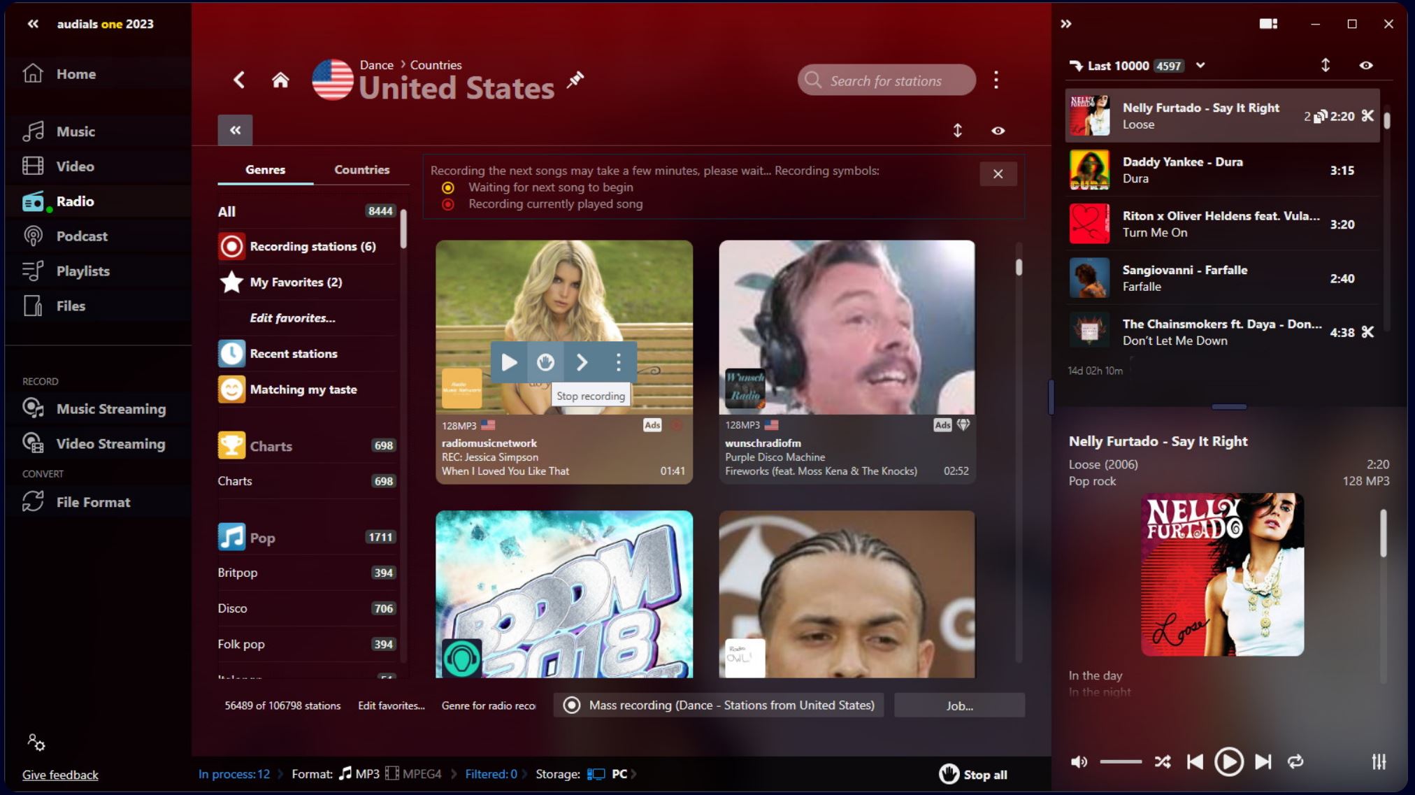Select the Disco genre
Screen dimensions: 1415x795
pos(307,608)
